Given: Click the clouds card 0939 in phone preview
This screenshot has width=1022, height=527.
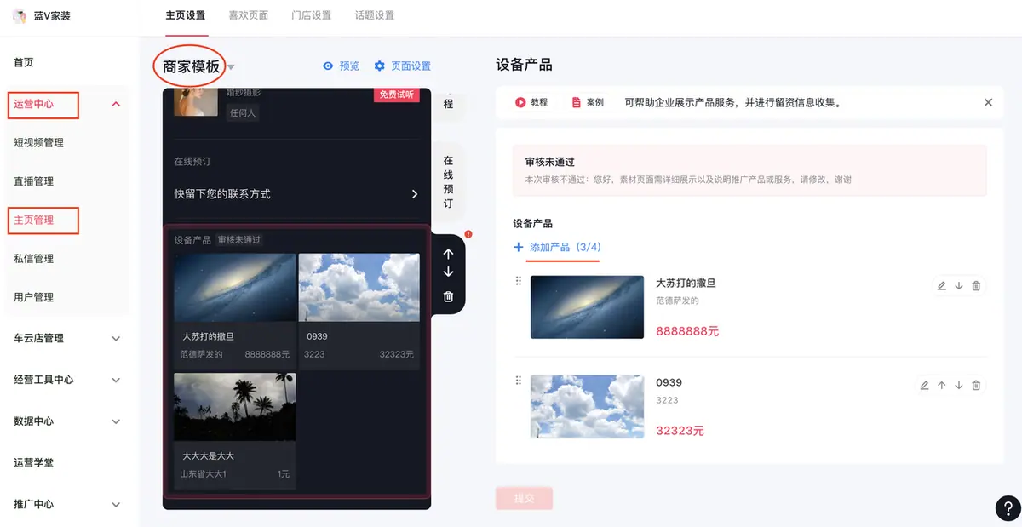Looking at the screenshot, I should click(x=359, y=311).
